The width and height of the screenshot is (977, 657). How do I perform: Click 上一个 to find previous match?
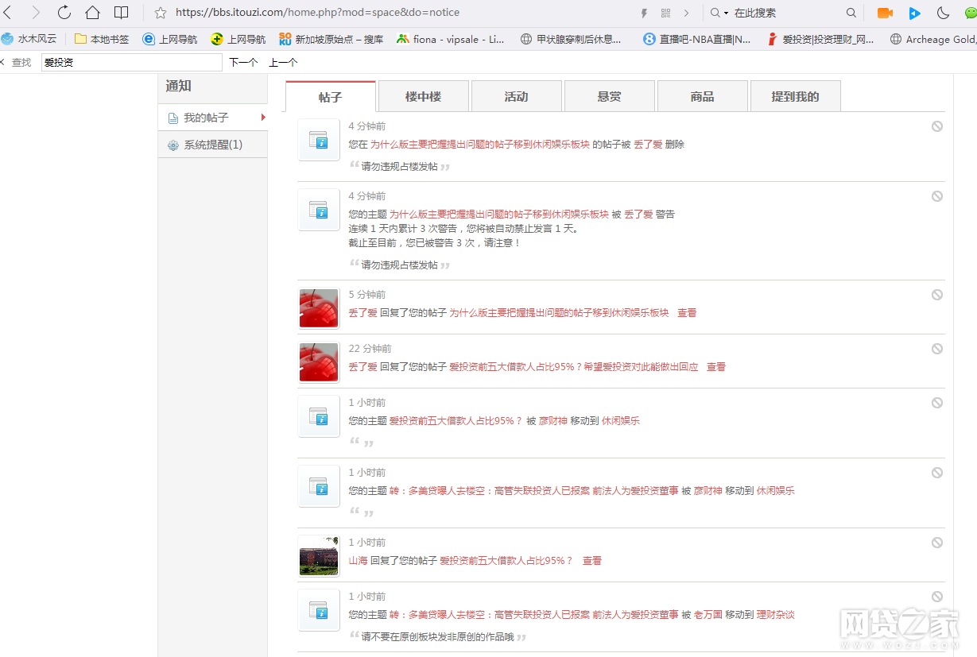[x=283, y=63]
